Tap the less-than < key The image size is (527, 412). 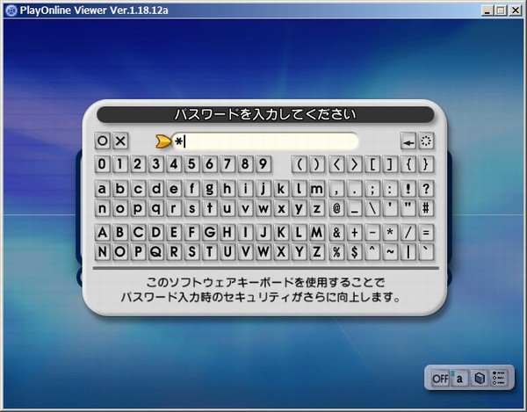[336, 164]
